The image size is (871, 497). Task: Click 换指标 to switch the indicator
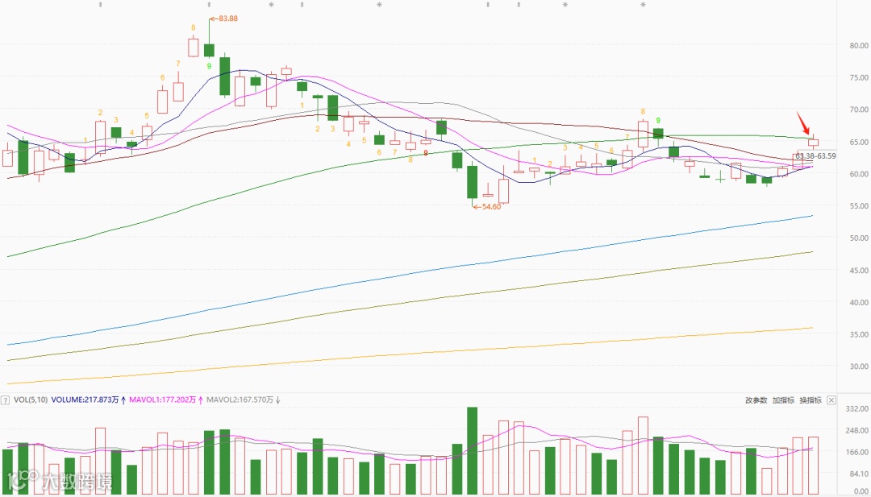point(811,400)
